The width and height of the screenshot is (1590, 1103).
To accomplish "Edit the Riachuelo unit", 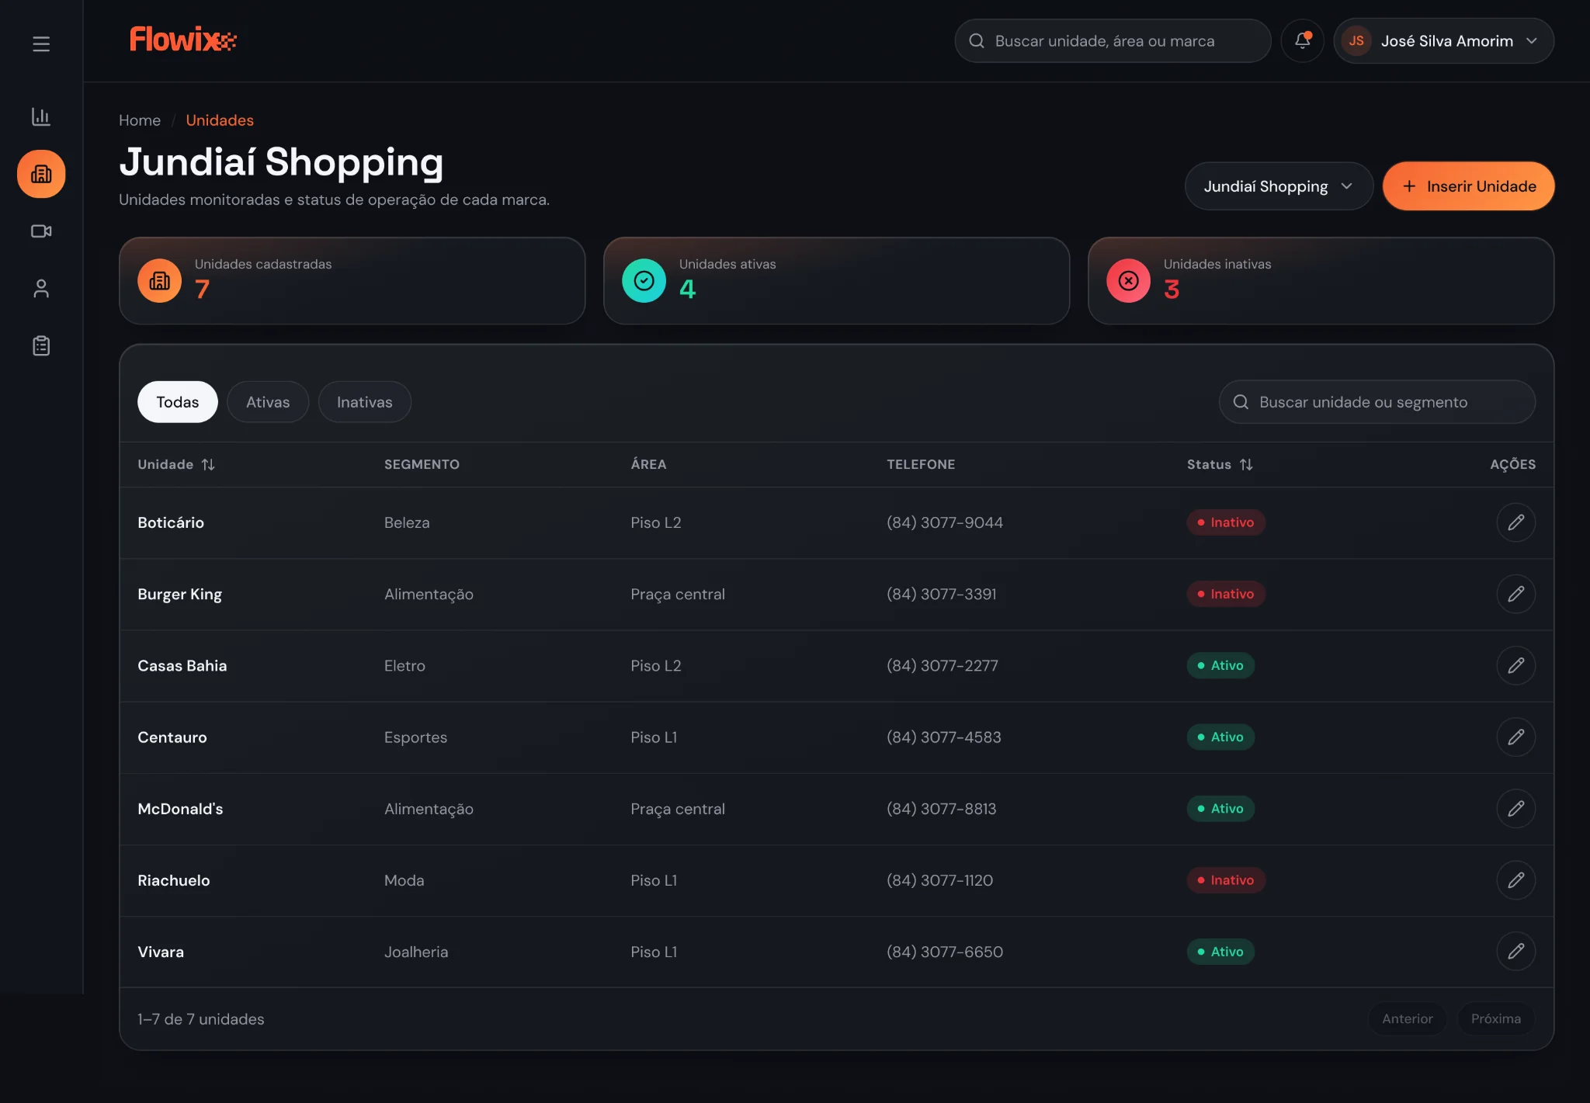I will (1515, 880).
